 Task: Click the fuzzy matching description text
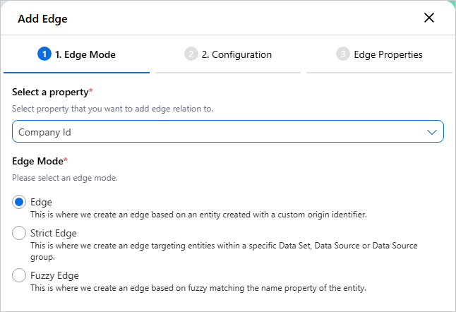click(x=198, y=288)
